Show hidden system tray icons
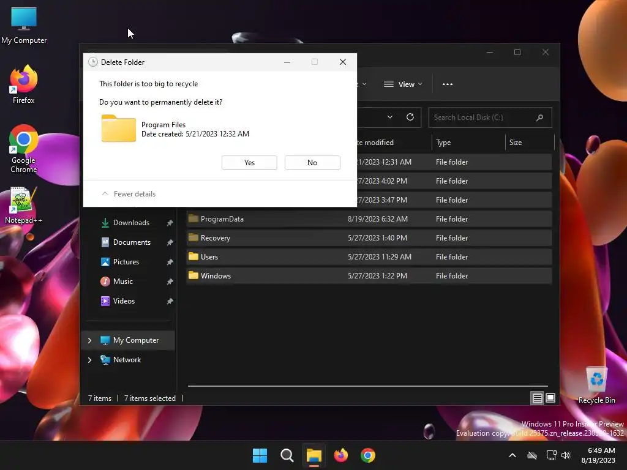Screen dimensions: 627x470 [512, 455]
